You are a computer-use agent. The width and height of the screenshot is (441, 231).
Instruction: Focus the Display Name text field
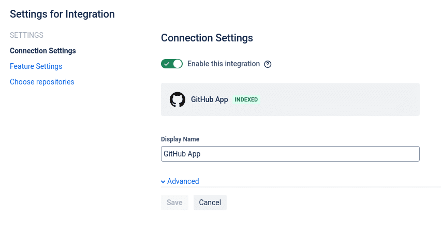pyautogui.click(x=290, y=154)
